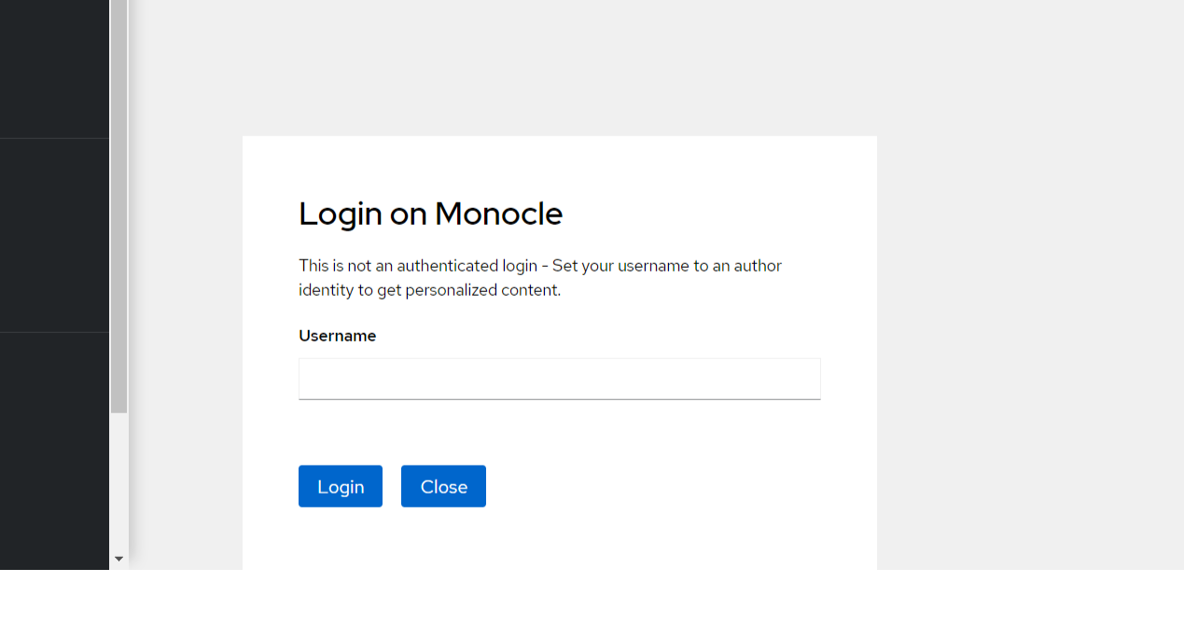Click inside the Username input field
The height and width of the screenshot is (624, 1184).
click(x=559, y=379)
